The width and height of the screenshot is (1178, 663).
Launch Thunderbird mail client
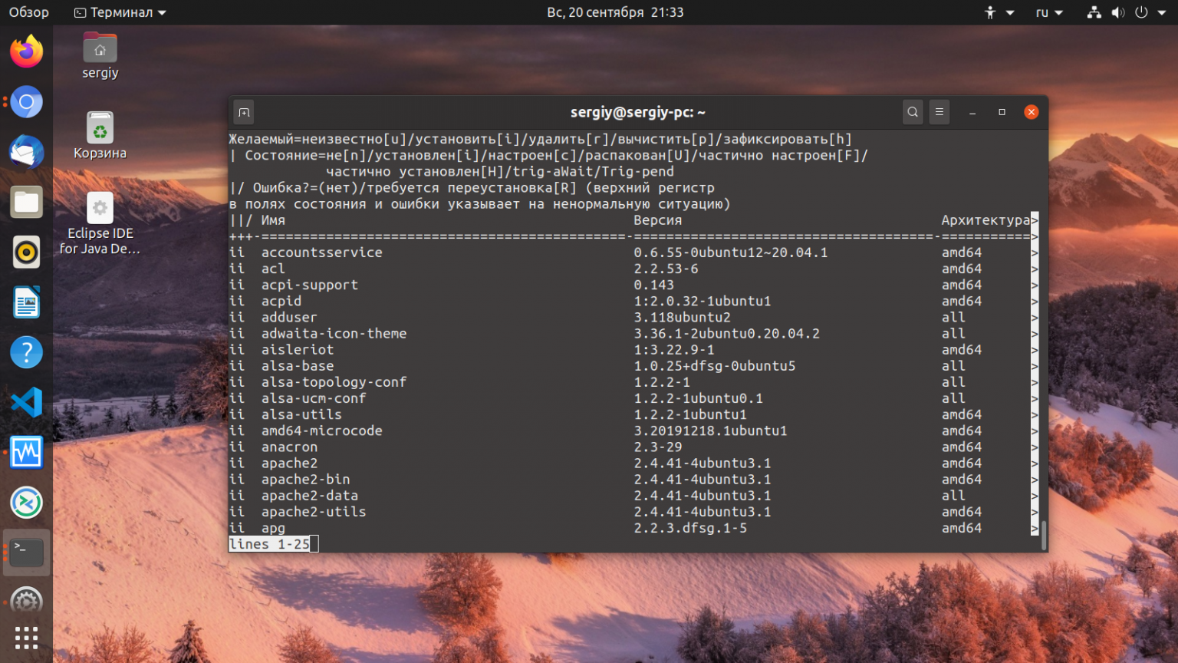26,152
